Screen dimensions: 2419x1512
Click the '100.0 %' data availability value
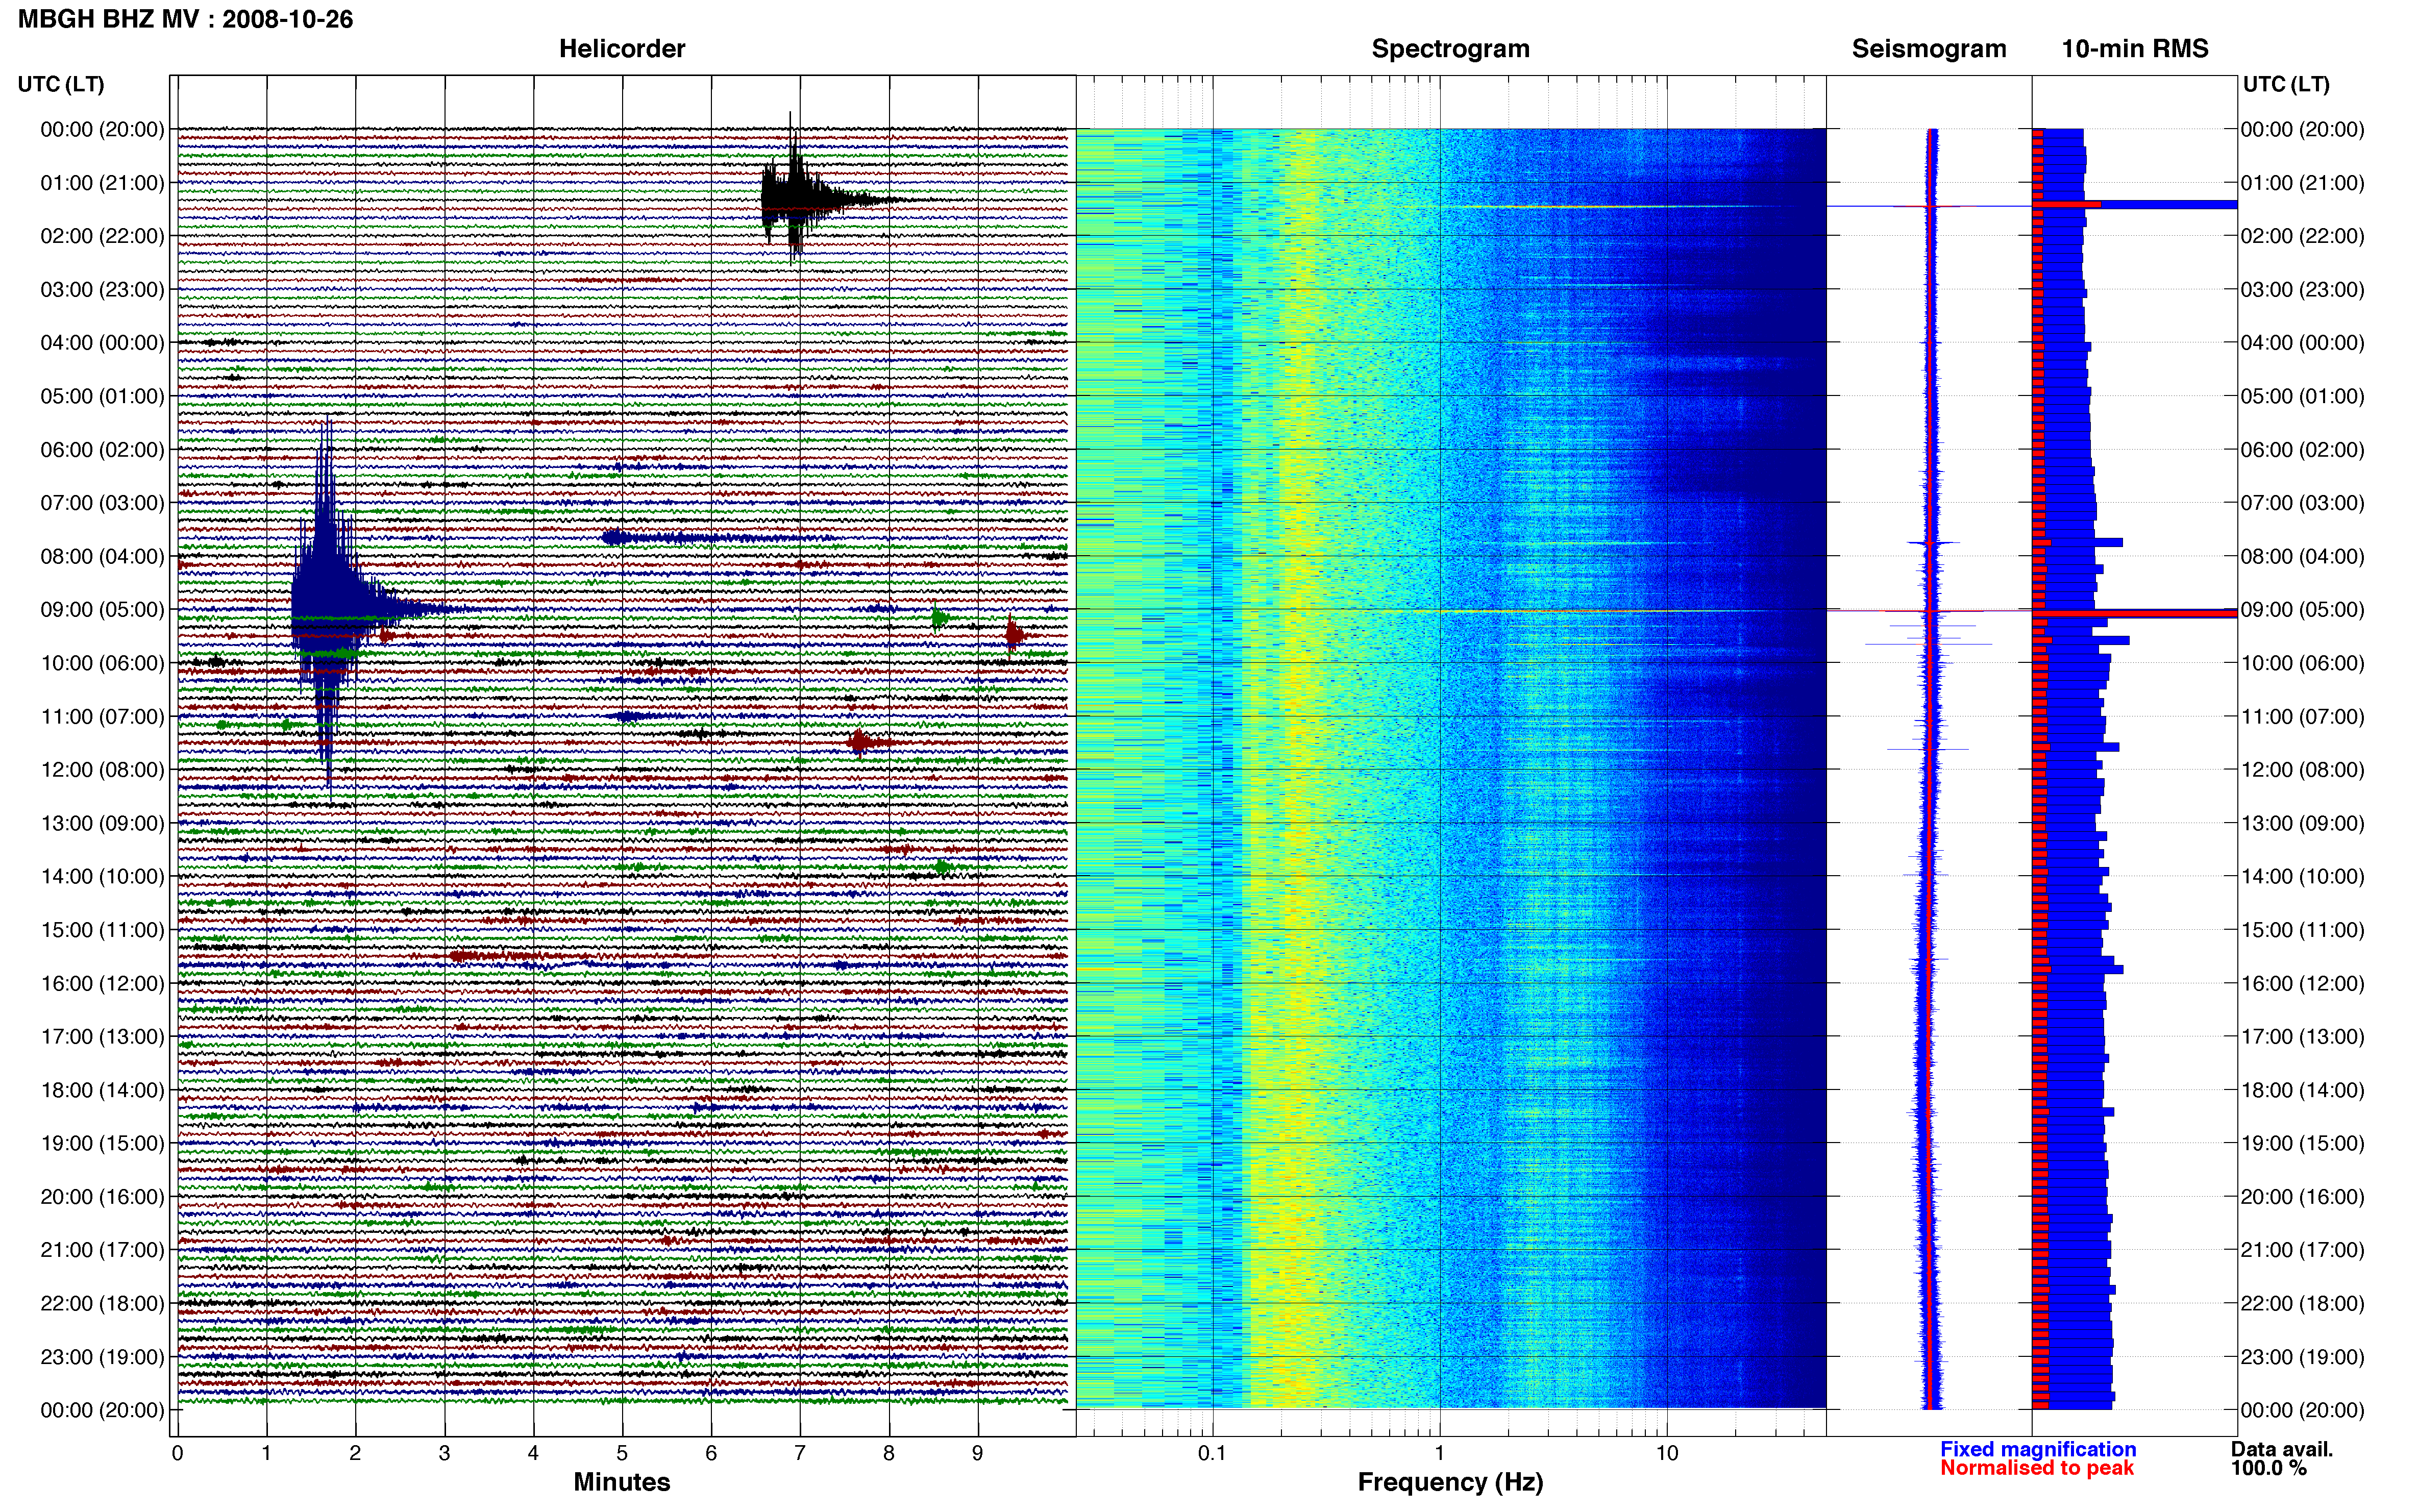click(x=2268, y=1468)
